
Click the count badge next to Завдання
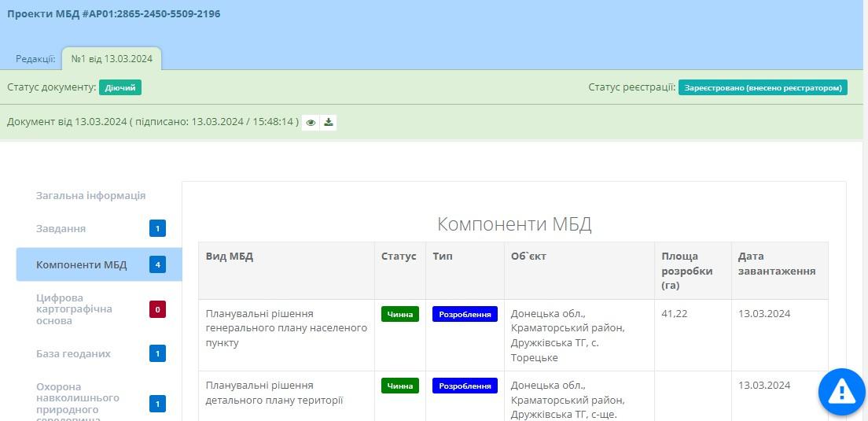[157, 229]
